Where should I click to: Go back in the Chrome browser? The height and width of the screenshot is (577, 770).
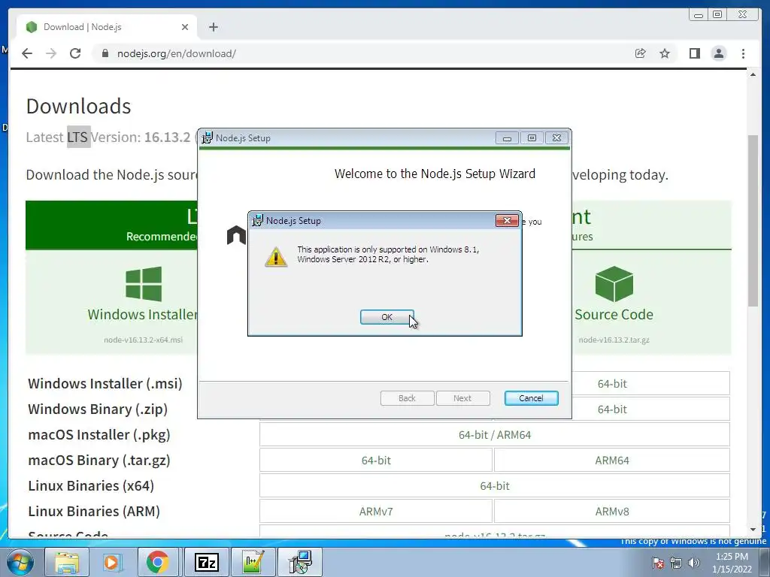(27, 53)
